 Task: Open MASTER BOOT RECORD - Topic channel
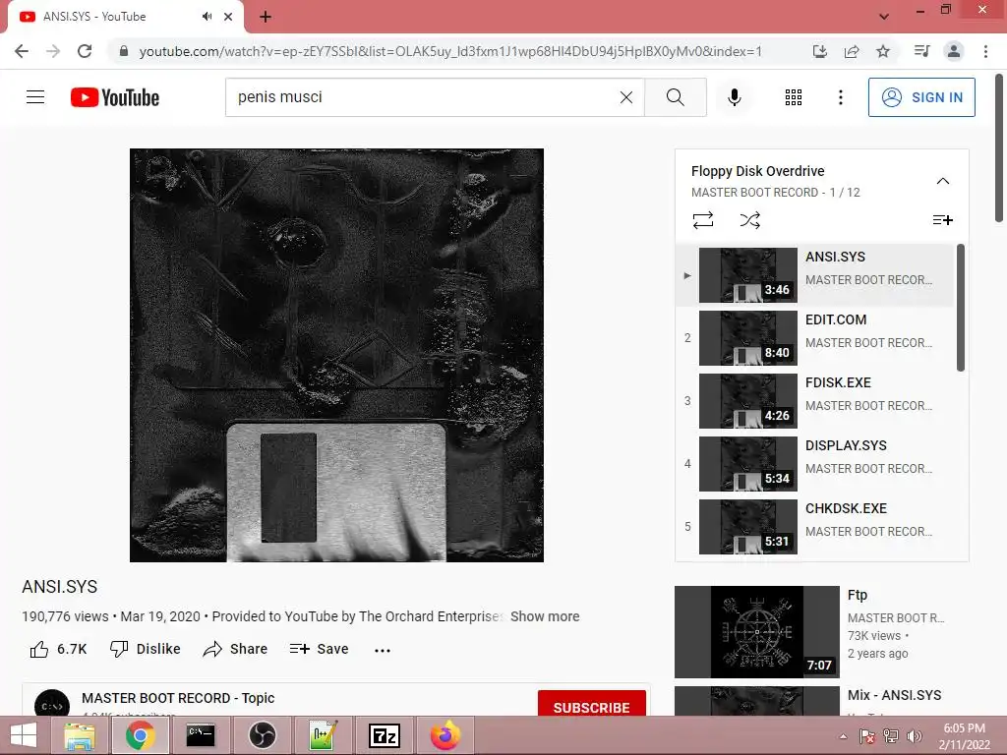[178, 698]
